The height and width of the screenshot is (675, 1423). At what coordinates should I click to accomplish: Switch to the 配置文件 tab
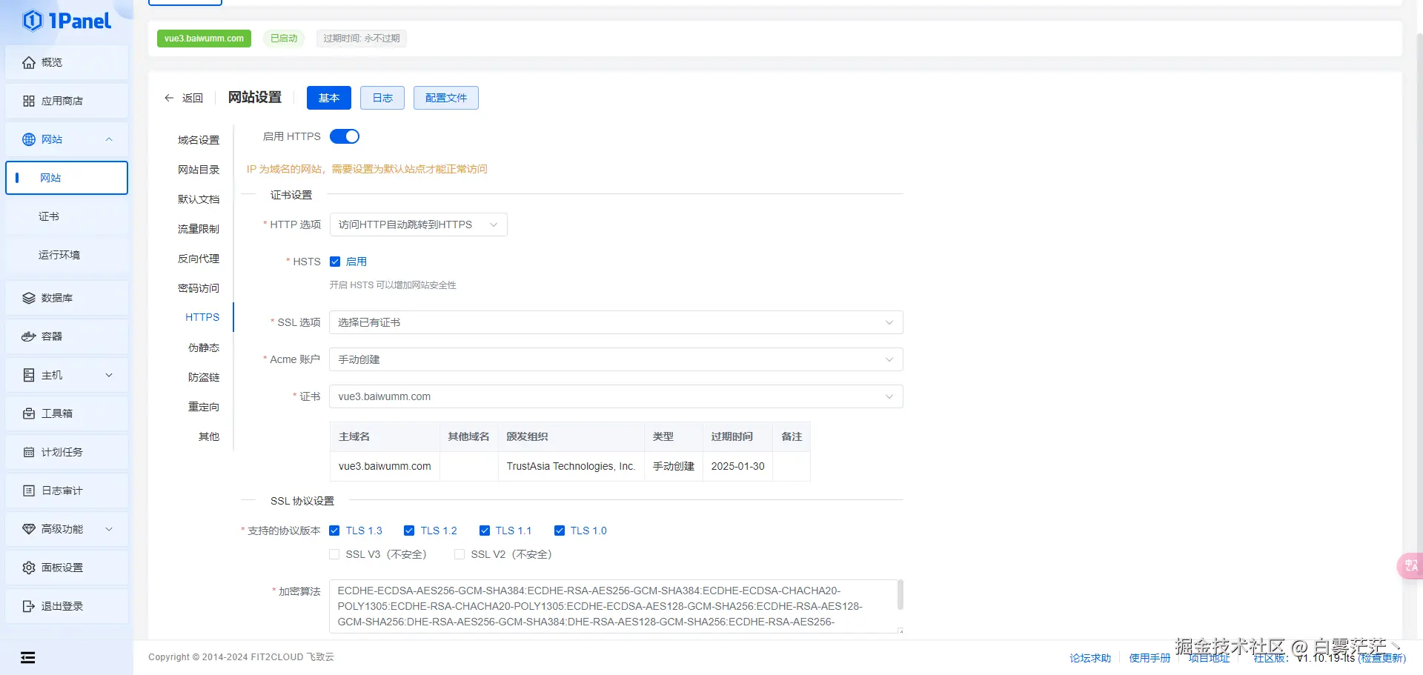(x=446, y=98)
